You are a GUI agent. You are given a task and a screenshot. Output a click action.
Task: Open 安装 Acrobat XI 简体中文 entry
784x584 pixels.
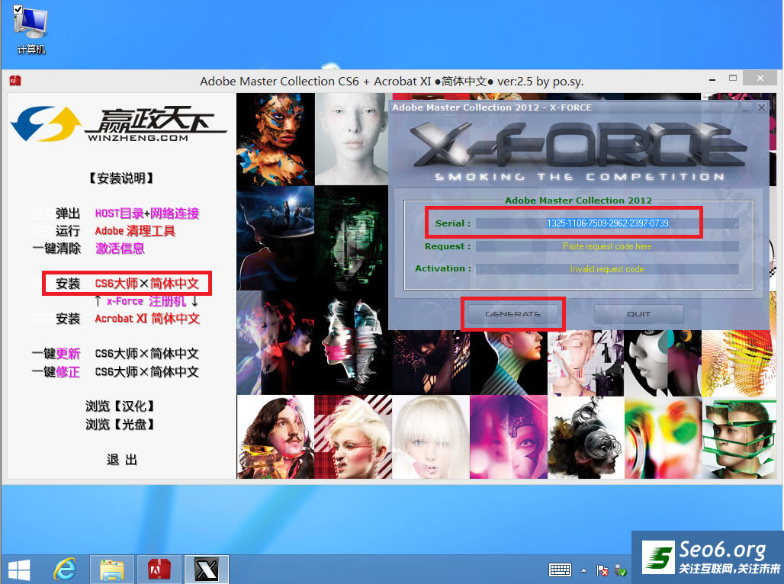(x=127, y=319)
